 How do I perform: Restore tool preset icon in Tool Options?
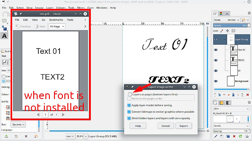(16, 136)
